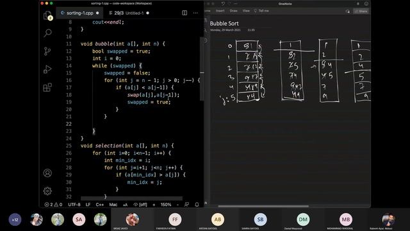Click 'min_idx = j;' on line 30
Screen dimensions: 410x231
click(145, 182)
